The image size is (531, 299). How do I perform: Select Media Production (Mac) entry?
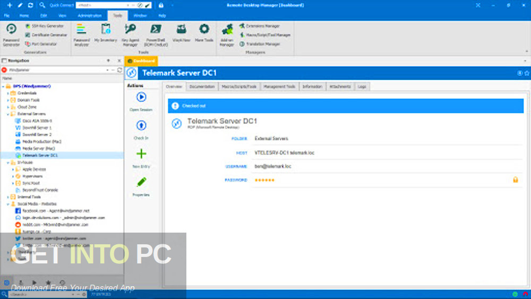click(41, 142)
